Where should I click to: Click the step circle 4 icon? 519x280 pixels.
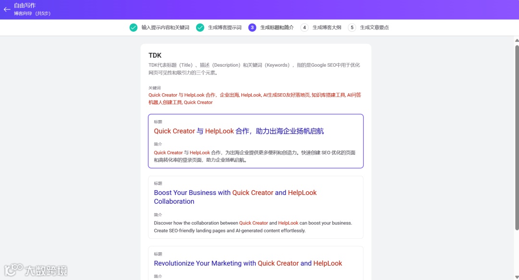305,27
